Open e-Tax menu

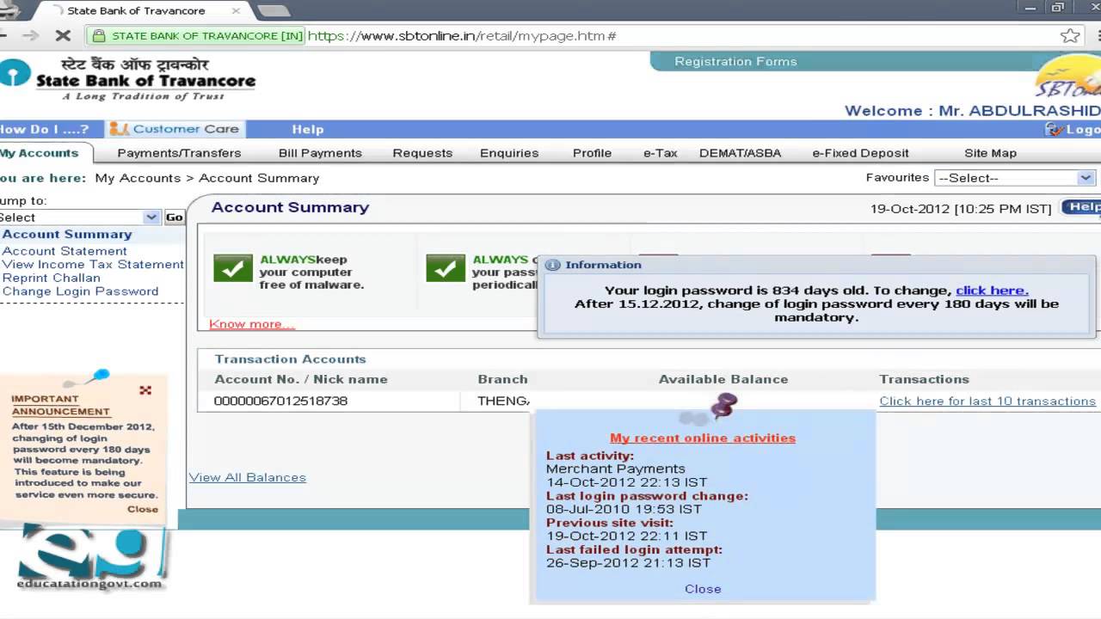coord(660,153)
